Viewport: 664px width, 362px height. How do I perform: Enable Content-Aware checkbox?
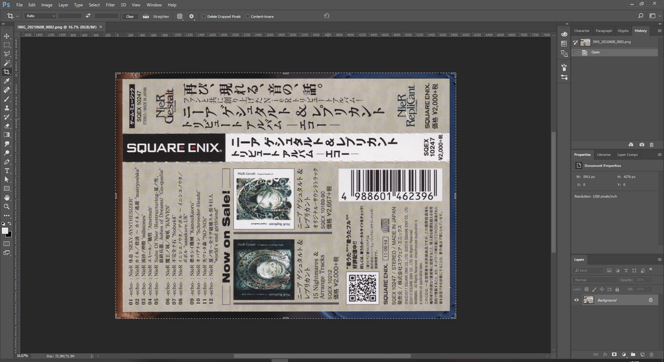pos(247,16)
